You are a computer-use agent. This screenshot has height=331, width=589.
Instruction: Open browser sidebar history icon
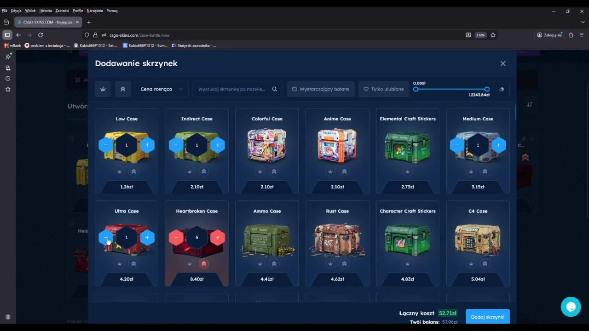[8, 79]
